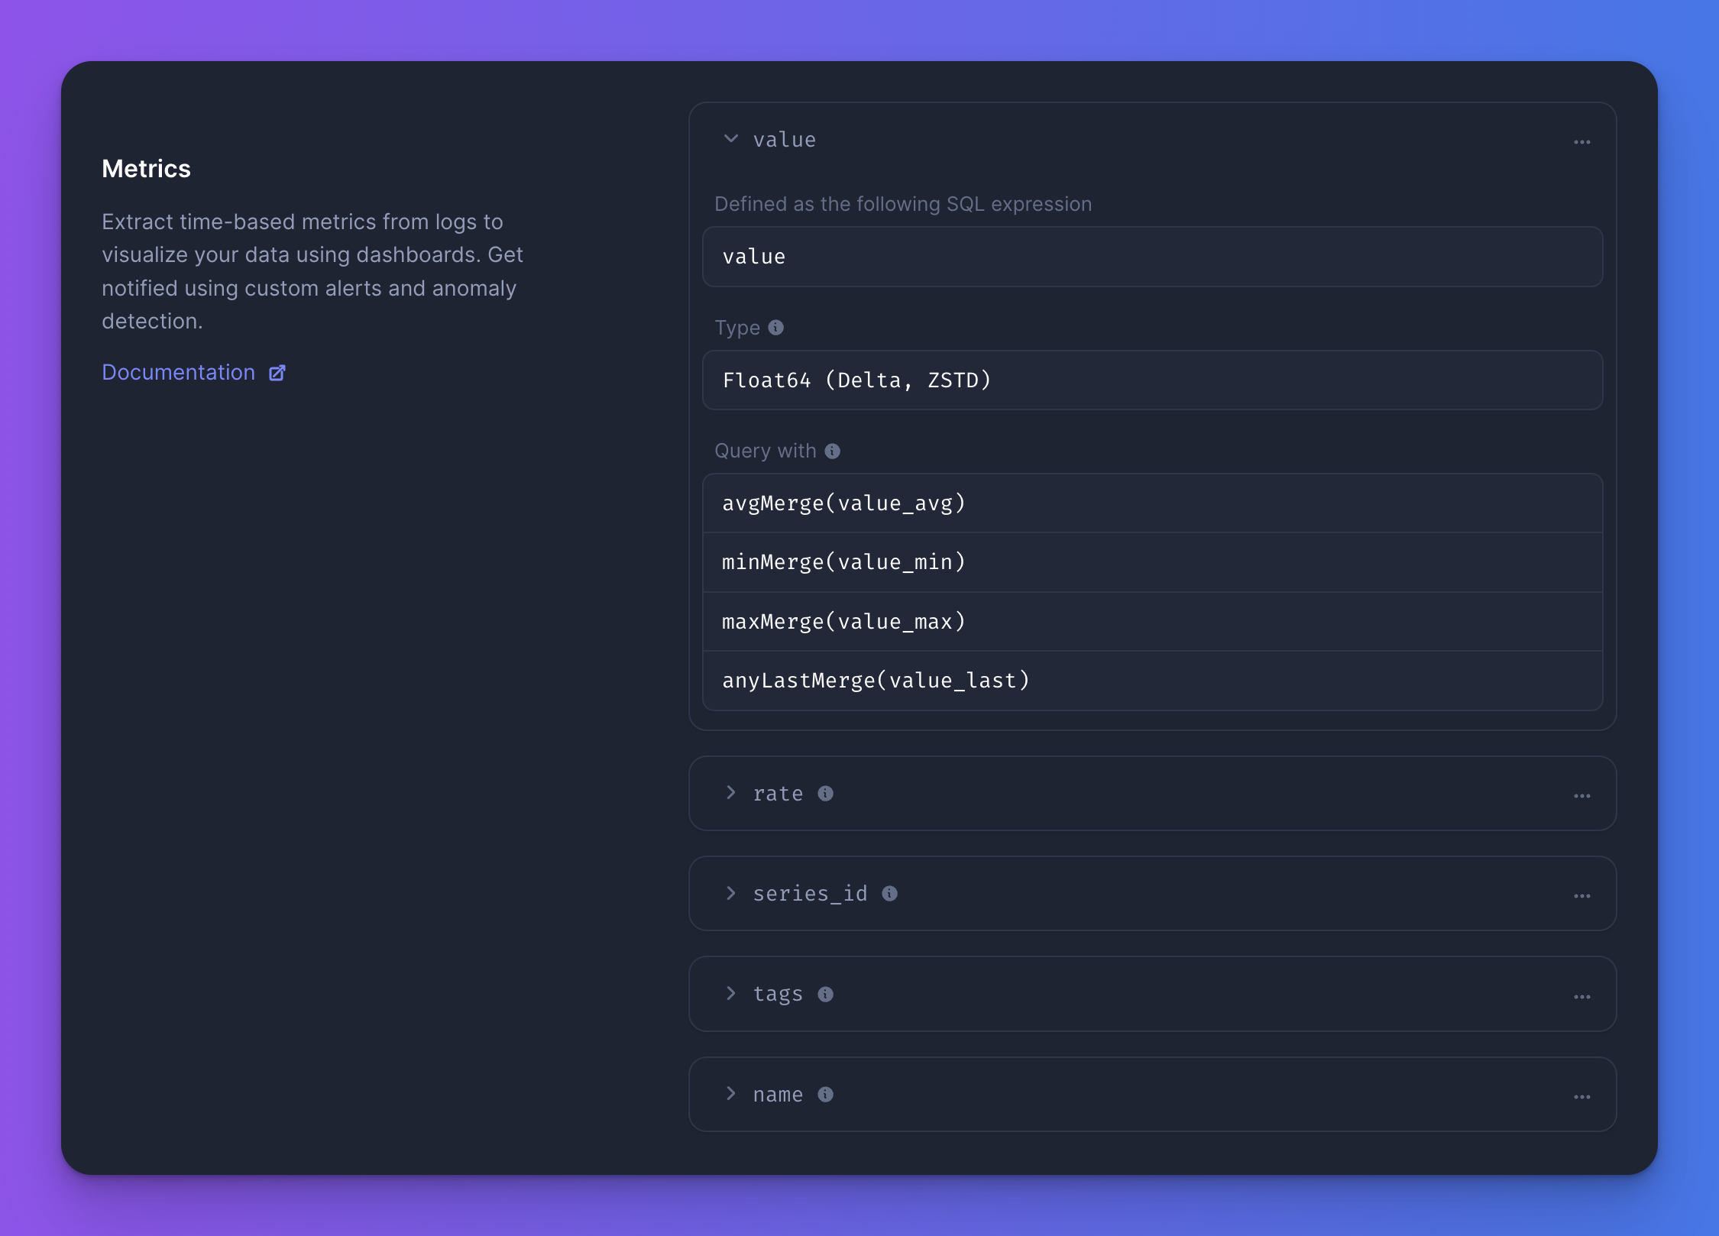Expand the series_id metric section
Image resolution: width=1719 pixels, height=1236 pixels.
point(731,893)
